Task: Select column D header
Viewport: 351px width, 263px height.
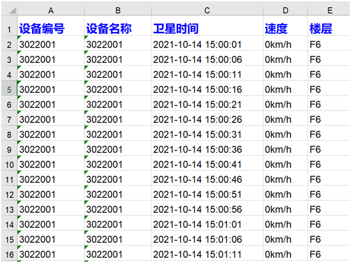Action: 285,10
